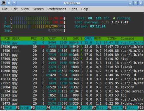
Task: Click the title bar icon next to window menu
Action: [9, 3]
